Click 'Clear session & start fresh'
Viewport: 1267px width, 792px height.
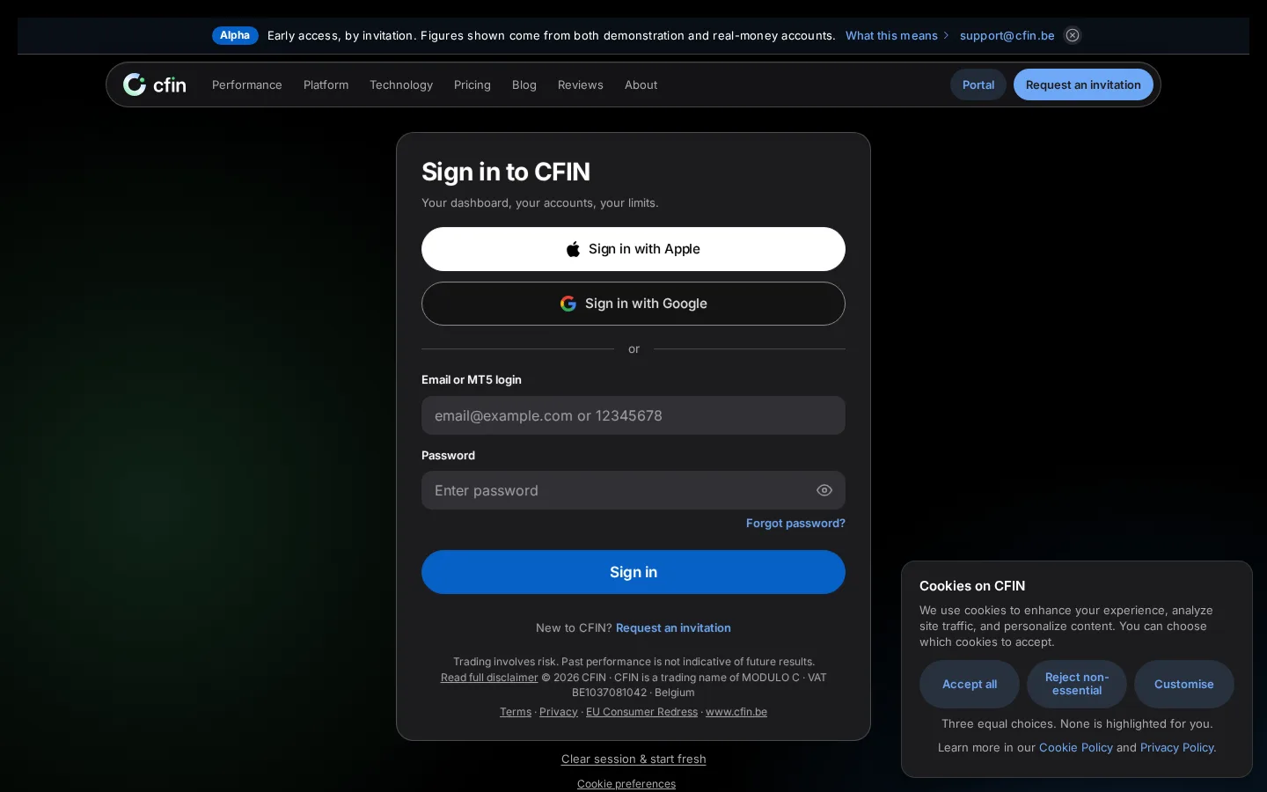tap(633, 759)
